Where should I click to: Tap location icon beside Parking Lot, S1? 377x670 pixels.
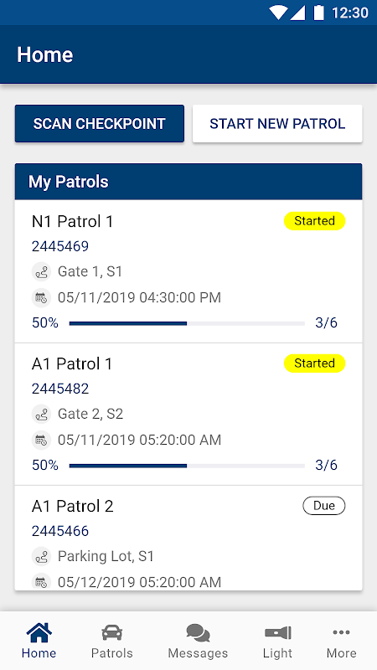41,556
